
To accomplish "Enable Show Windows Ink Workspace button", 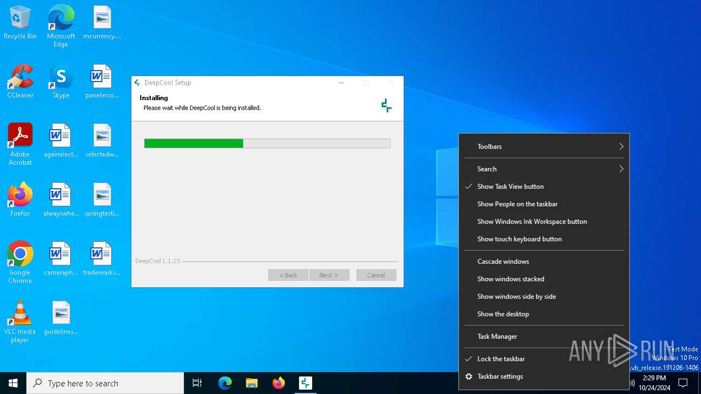I will click(x=544, y=222).
